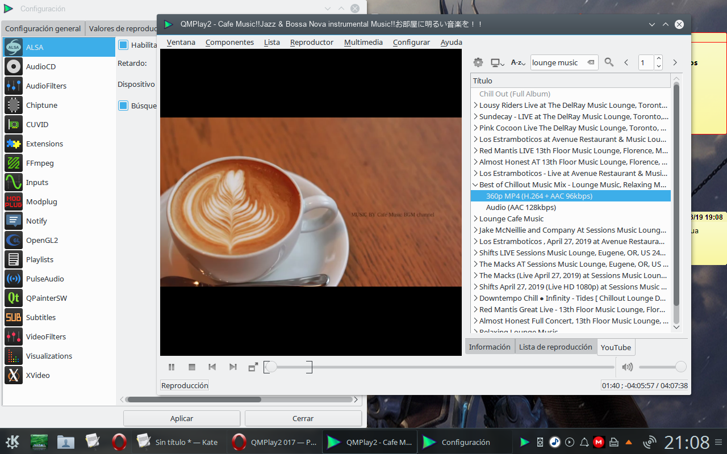Go to next results page

(675, 62)
